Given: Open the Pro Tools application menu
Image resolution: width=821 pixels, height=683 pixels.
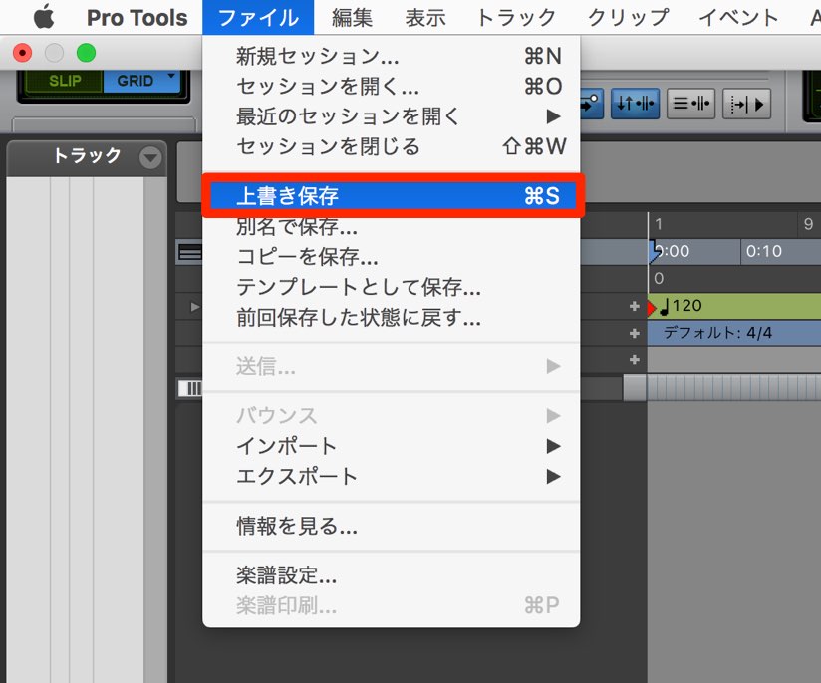Looking at the screenshot, I should [137, 17].
